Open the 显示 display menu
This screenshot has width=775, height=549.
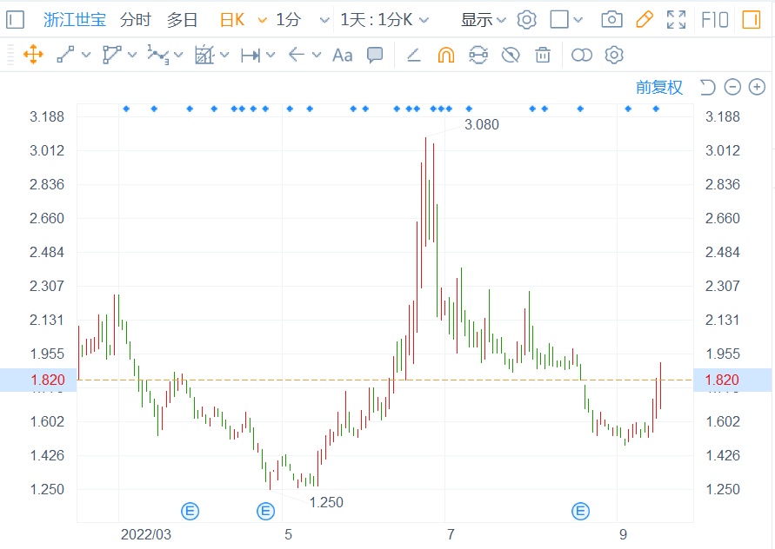(x=483, y=20)
